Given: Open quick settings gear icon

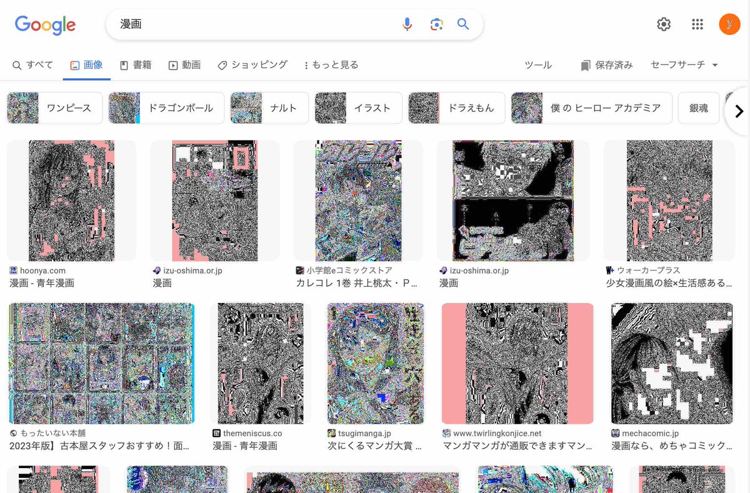Looking at the screenshot, I should tap(664, 24).
